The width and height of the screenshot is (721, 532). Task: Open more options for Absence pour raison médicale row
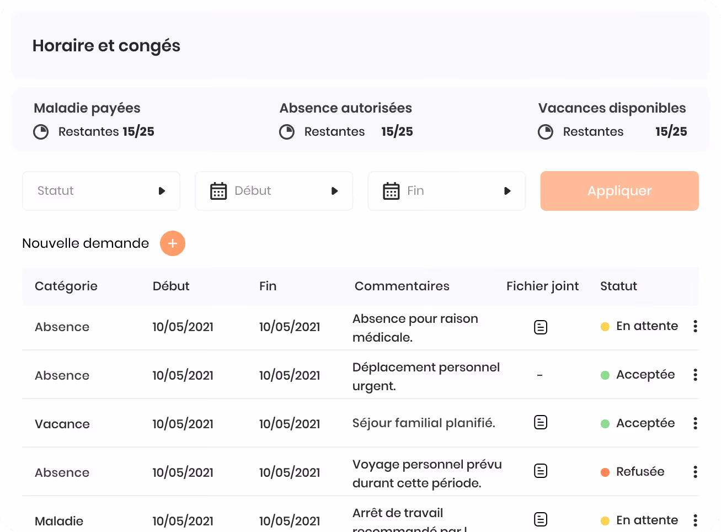[695, 326]
